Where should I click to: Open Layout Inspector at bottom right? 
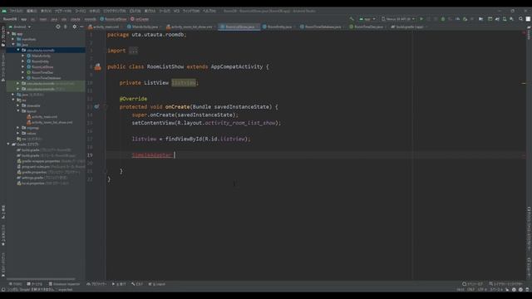[x=505, y=284]
